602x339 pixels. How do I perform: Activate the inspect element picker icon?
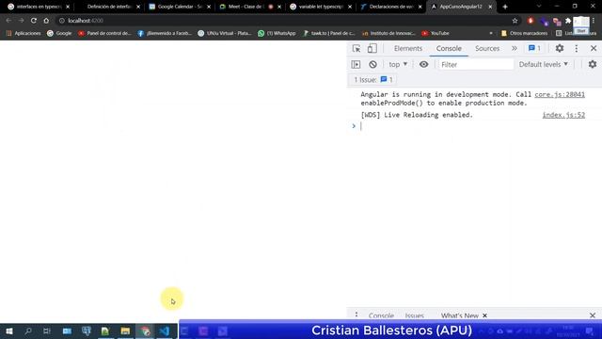tap(356, 48)
